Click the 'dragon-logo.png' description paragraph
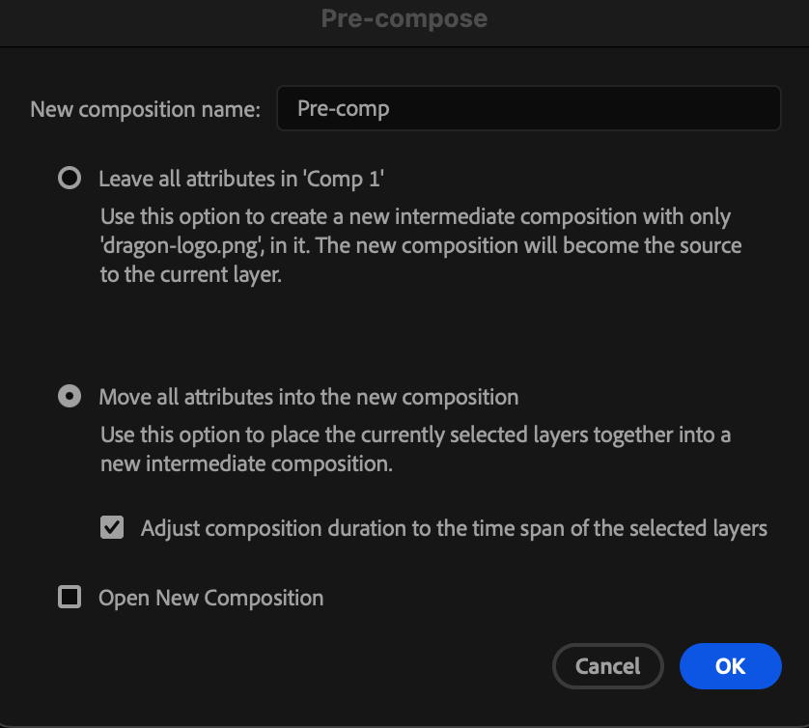The width and height of the screenshot is (809, 728). point(421,245)
